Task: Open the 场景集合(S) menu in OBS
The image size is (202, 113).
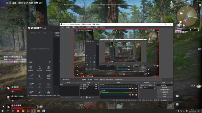Action: tap(89, 27)
